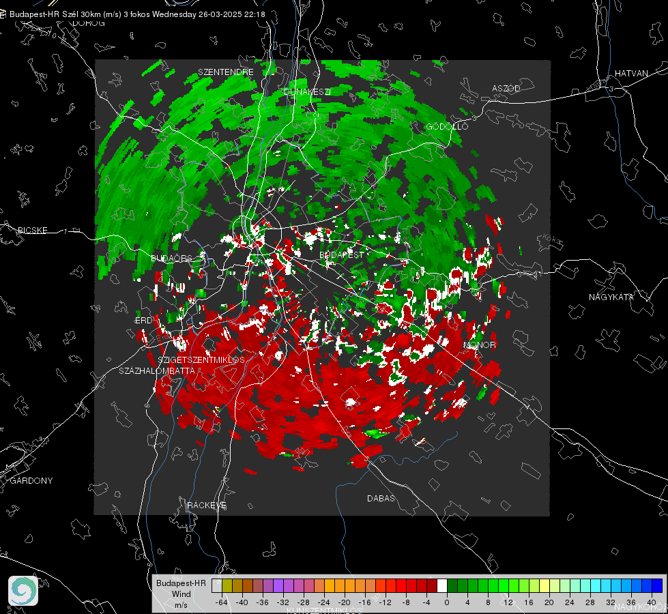Select the DABAS town label
Screen dimensions: 668x614
381,498
